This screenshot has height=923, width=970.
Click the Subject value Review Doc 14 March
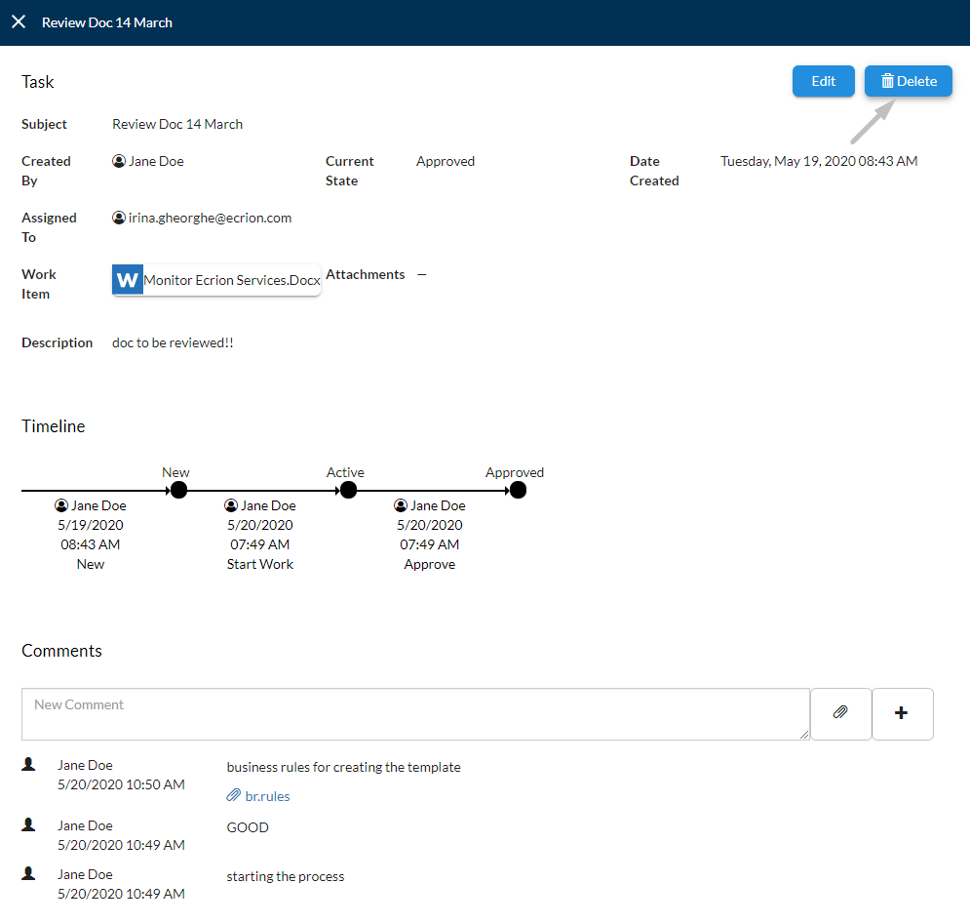(177, 124)
